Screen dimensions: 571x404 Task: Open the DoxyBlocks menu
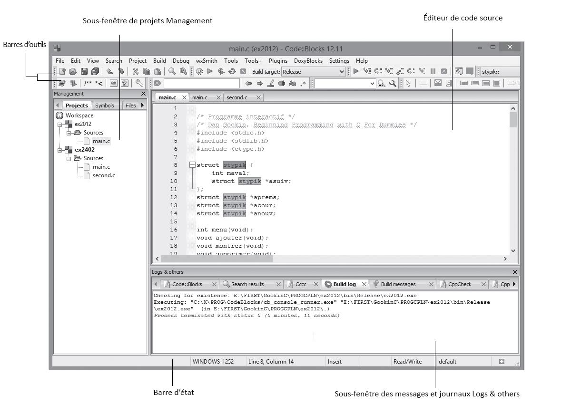point(308,61)
